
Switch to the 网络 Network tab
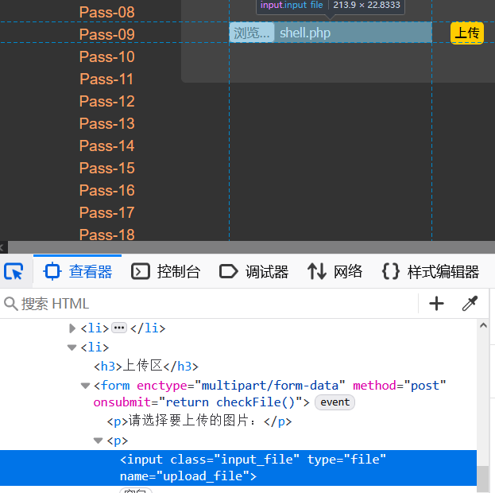tap(335, 272)
